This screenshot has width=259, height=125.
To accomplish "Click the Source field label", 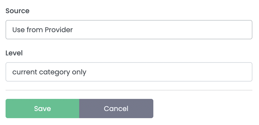I will 17,11.
